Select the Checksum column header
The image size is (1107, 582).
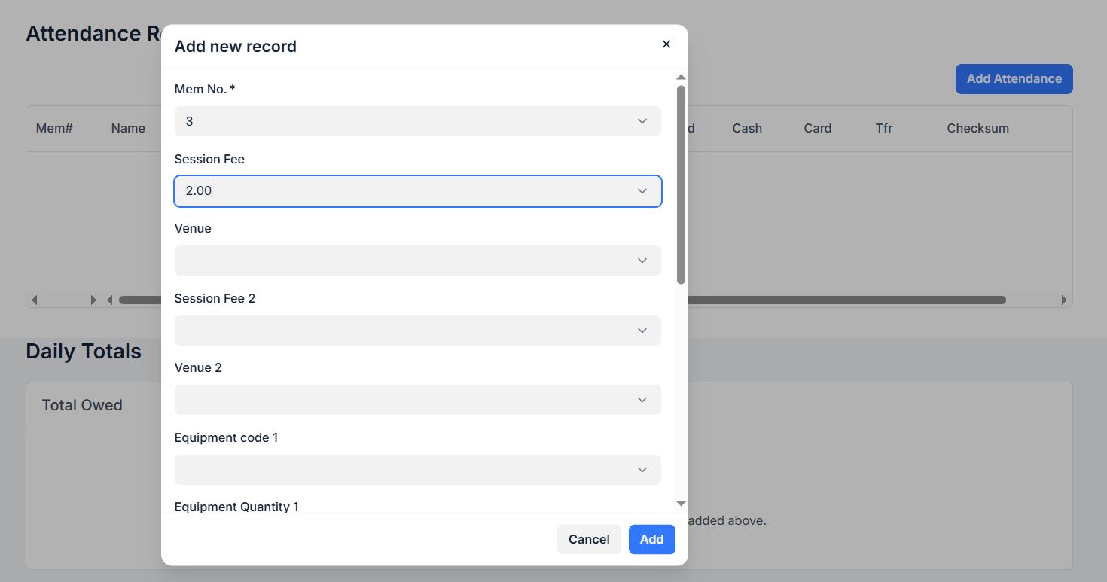[x=977, y=129]
